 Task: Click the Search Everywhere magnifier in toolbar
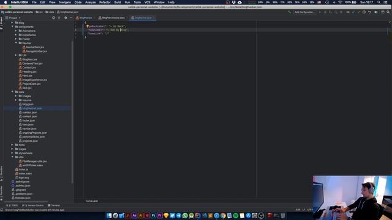click(x=388, y=12)
